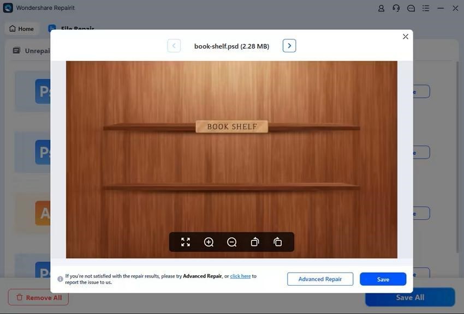Open the chat feedback bubble icon
This screenshot has width=464, height=314.
(x=411, y=8)
